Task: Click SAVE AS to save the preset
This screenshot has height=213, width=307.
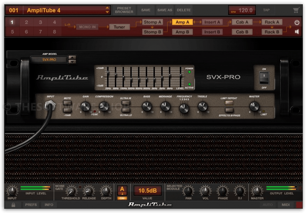Action: [165, 10]
